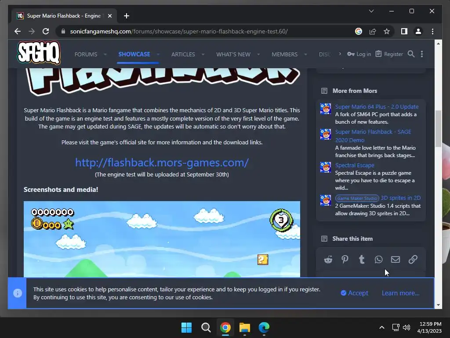Open the site's three-dot more options menu
The width and height of the screenshot is (450, 338).
pyautogui.click(x=421, y=54)
